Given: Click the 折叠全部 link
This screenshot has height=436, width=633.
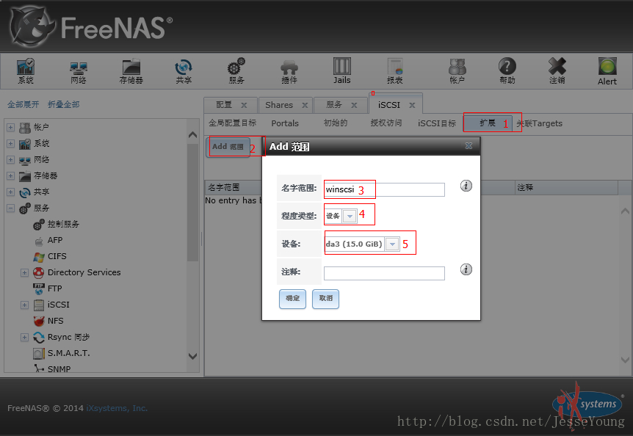Looking at the screenshot, I should point(64,104).
